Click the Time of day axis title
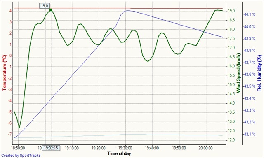264x158 pixels. (119, 153)
